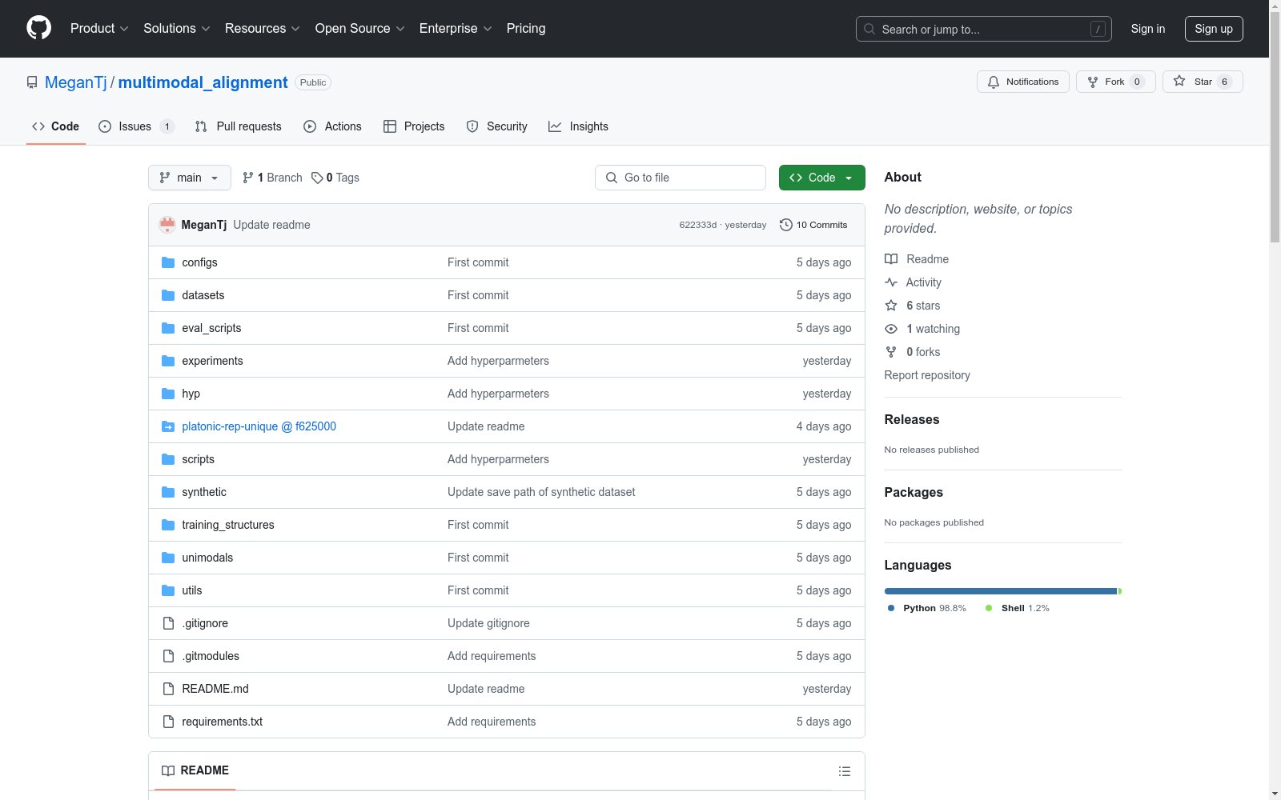Open the unimodals folder
1281x800 pixels.
click(207, 558)
